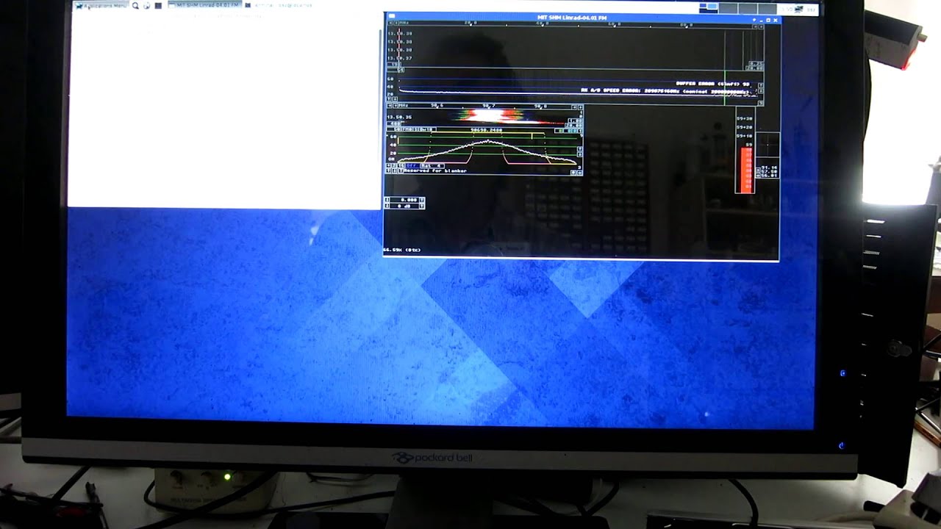The image size is (941, 529).
Task: Toggle the blanker Off button
Action: point(412,166)
